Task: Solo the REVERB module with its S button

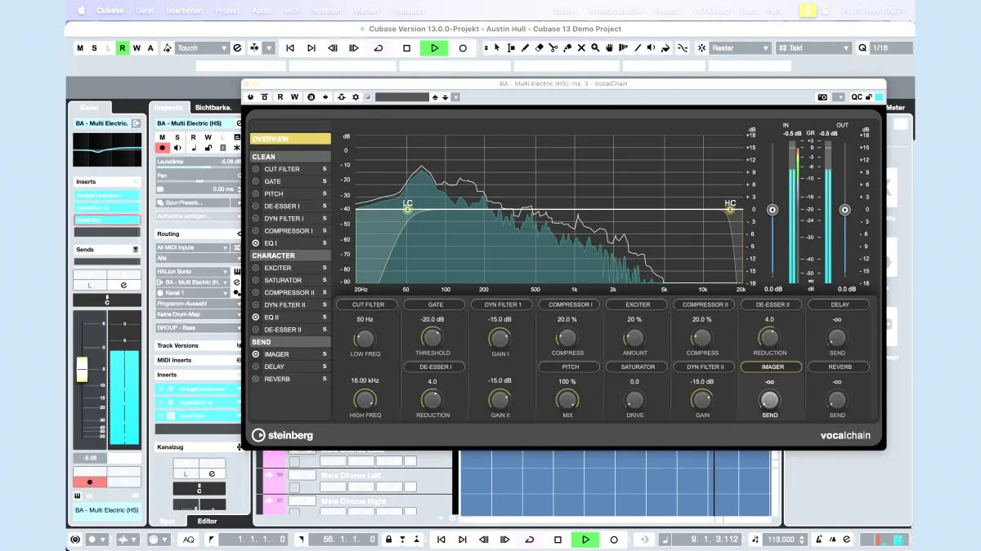Action: tap(325, 379)
